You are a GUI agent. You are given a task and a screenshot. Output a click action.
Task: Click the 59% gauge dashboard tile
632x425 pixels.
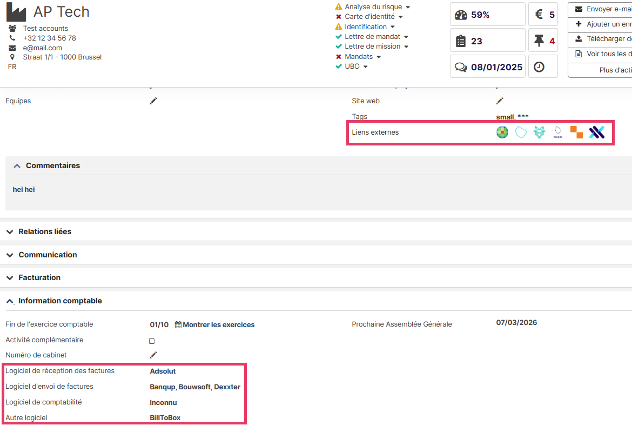[x=487, y=15]
